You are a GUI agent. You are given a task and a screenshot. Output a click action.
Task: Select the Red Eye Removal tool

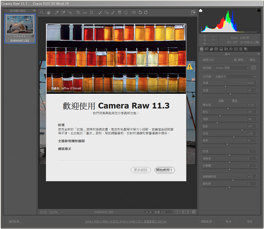click(106, 13)
